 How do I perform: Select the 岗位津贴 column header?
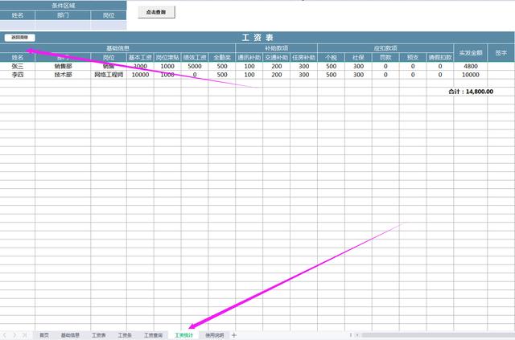167,57
